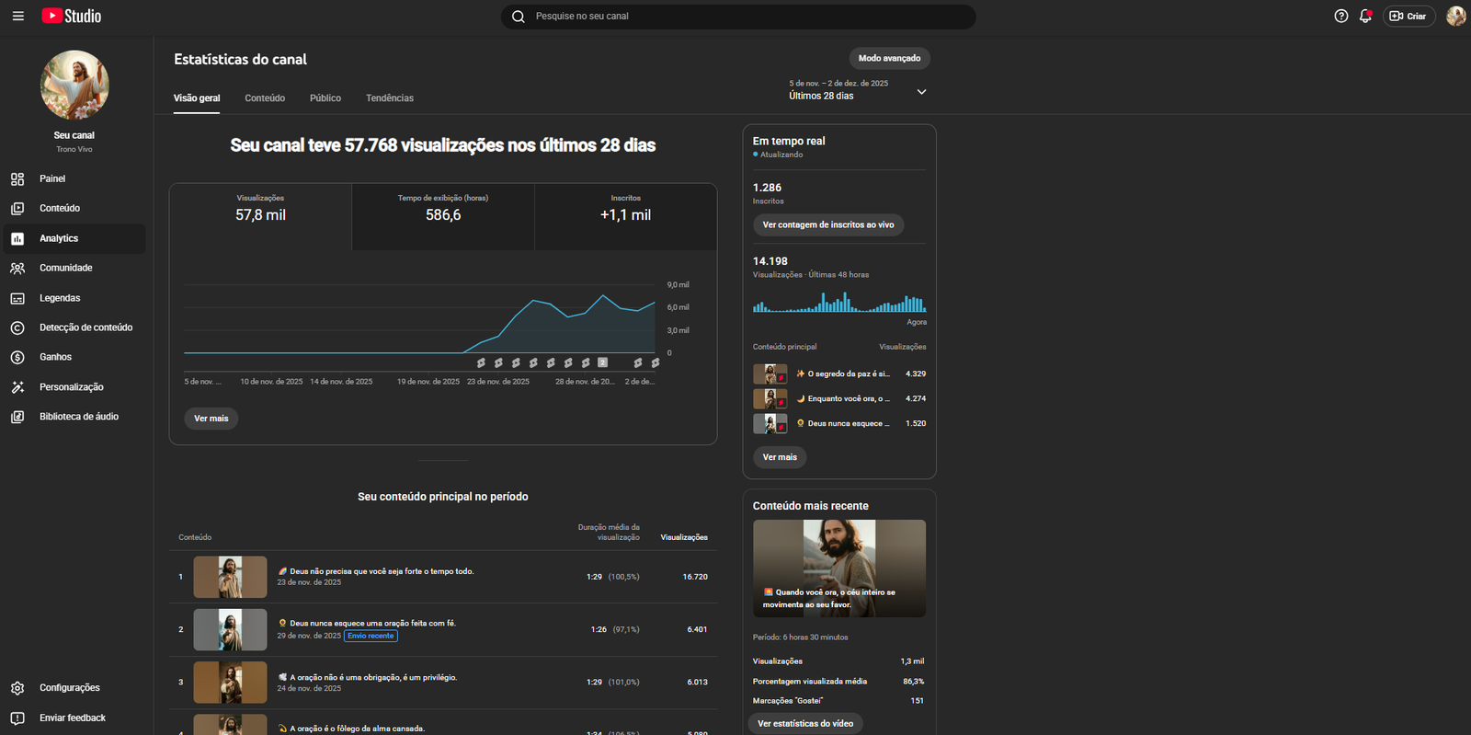Switch to the Público tab
This screenshot has width=1471, height=735.
click(x=325, y=98)
